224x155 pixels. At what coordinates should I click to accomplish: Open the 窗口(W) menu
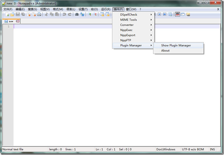pos(131,9)
